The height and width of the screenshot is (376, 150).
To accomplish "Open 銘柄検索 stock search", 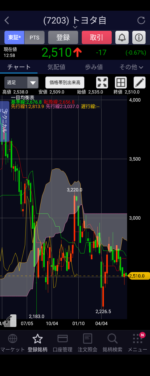I will pyautogui.click(x=113, y=343).
